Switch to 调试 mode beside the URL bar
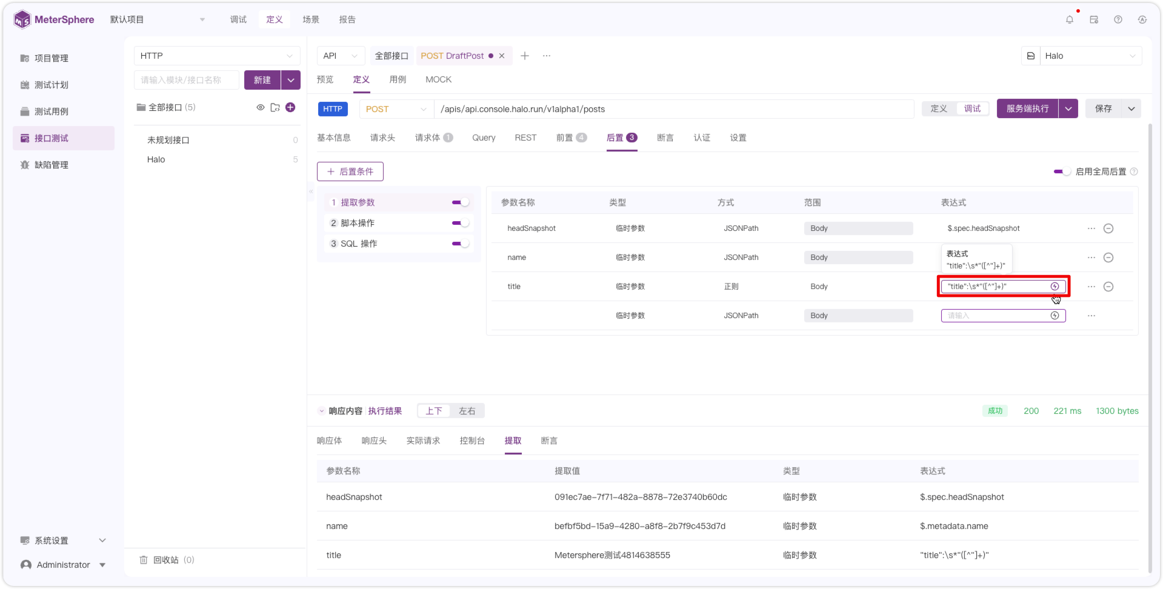 click(972, 108)
